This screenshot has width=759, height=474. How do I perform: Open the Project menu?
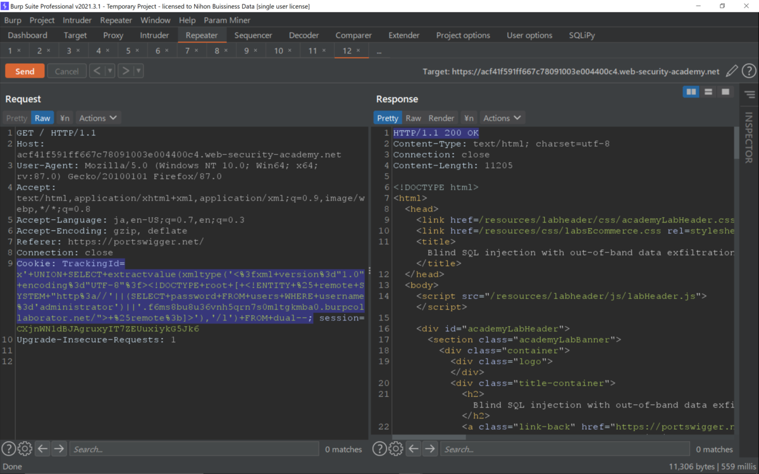click(x=42, y=20)
